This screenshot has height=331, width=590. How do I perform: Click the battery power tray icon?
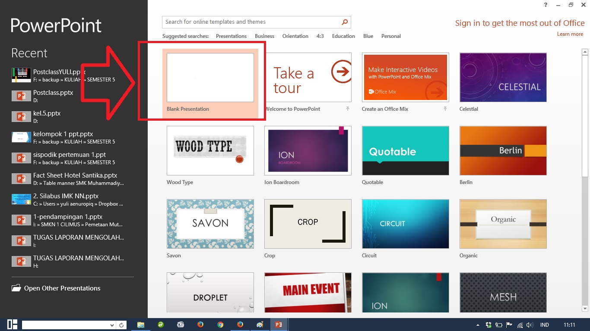[x=499, y=325]
